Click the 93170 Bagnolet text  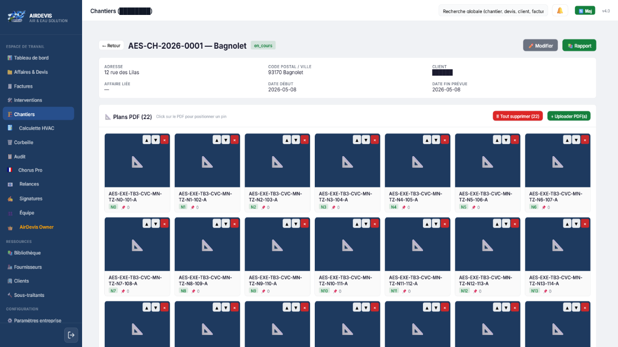286,72
